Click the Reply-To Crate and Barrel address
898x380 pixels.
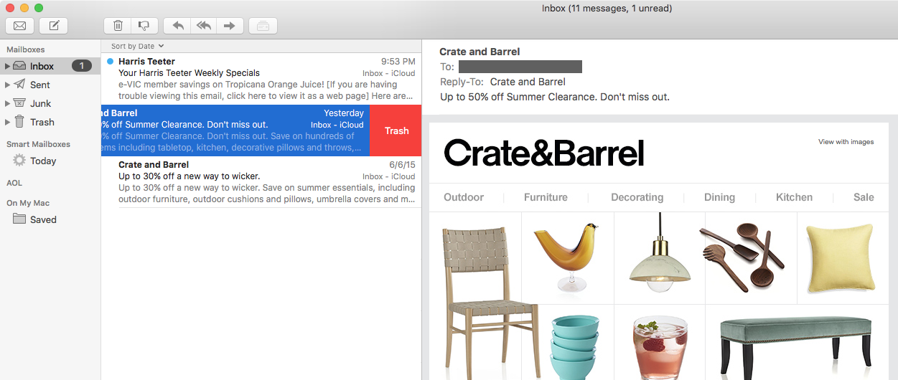click(x=528, y=82)
